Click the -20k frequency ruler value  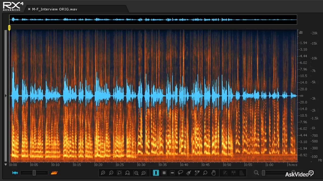(x=314, y=33)
